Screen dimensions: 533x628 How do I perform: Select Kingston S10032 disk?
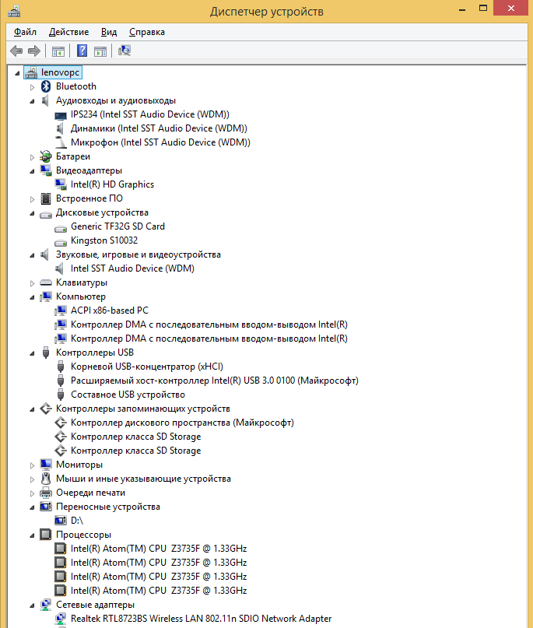coord(104,240)
